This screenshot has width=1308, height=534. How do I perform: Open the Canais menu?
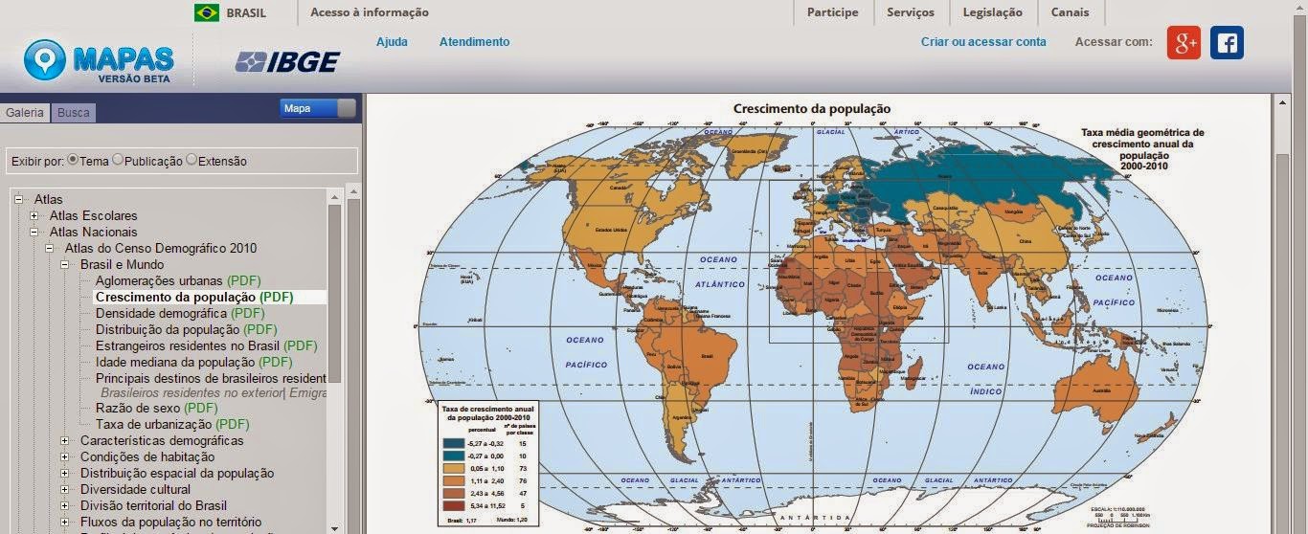click(x=1070, y=12)
